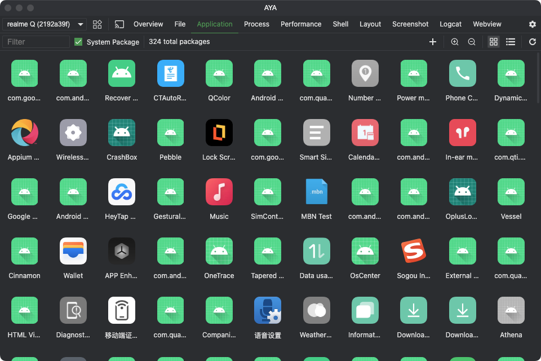Select the Gestural... app icon
The width and height of the screenshot is (541, 361).
click(170, 192)
